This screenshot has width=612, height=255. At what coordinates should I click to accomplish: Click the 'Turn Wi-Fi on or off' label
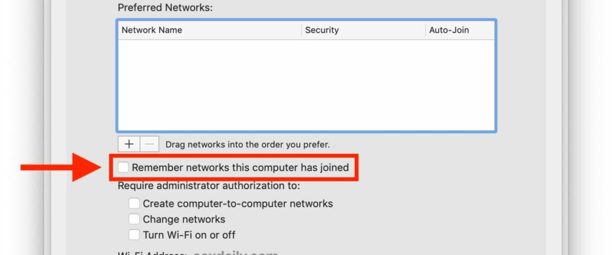[x=189, y=235]
